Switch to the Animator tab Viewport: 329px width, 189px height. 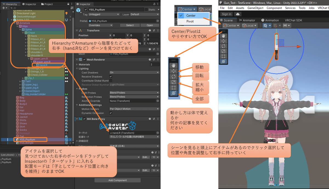(247, 20)
